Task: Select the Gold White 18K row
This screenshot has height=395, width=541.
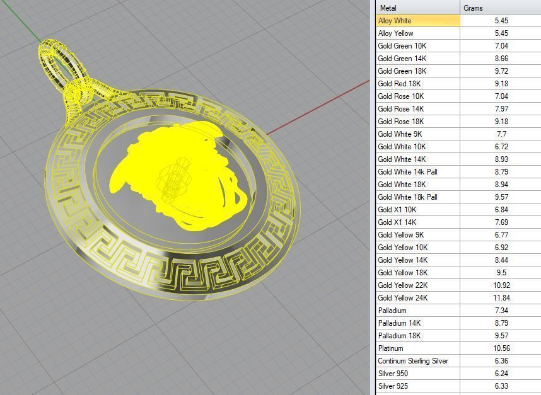Action: 458,185
